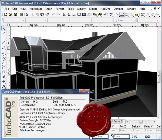This screenshot has width=162, height=140.
Task: Undo the last action
Action: (53, 14)
